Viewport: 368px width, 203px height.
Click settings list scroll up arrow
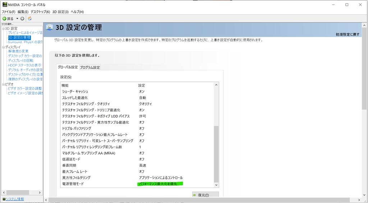click(216, 85)
